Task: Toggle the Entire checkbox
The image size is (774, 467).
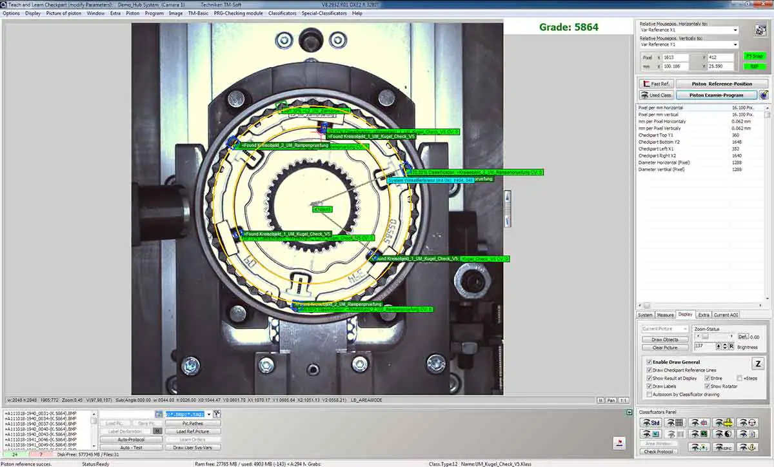Action: click(707, 378)
